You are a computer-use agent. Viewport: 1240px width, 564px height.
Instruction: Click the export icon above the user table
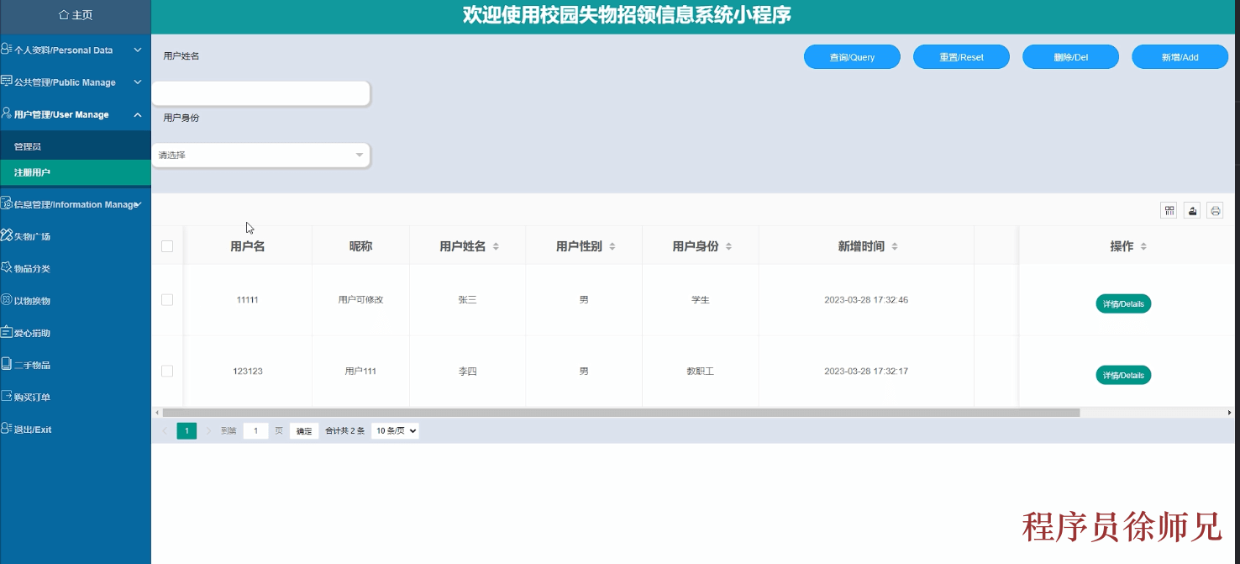1191,210
